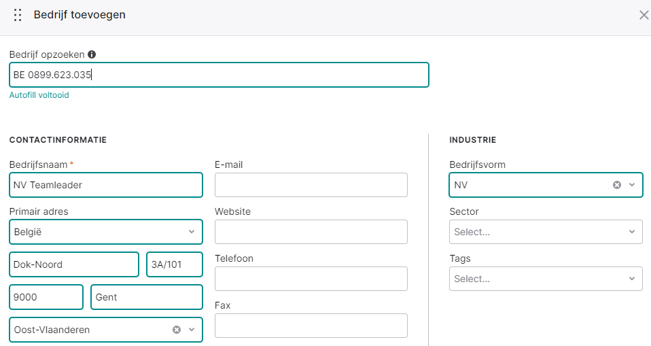This screenshot has height=346, width=651.
Task: Clear the Oost-Vlaanderen province selection
Action: (x=177, y=330)
